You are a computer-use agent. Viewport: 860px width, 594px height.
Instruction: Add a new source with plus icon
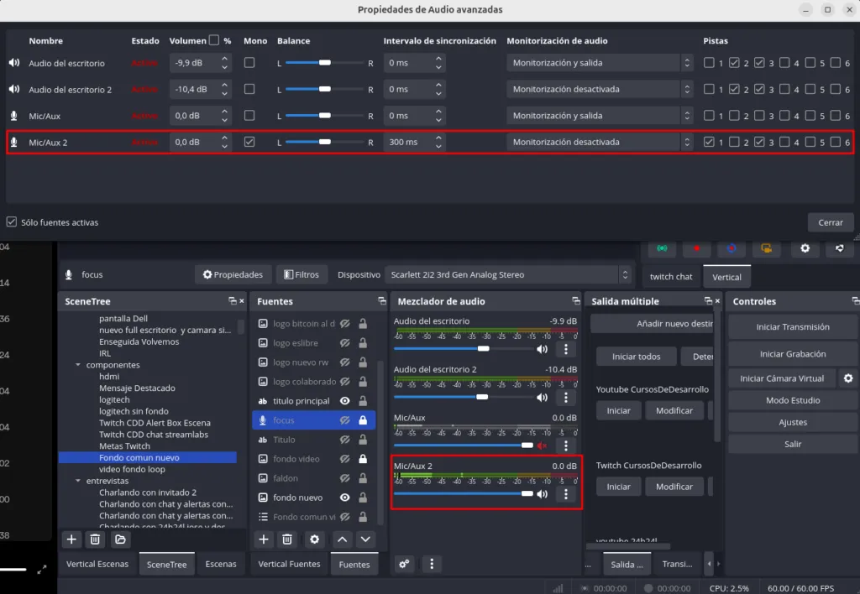click(264, 539)
